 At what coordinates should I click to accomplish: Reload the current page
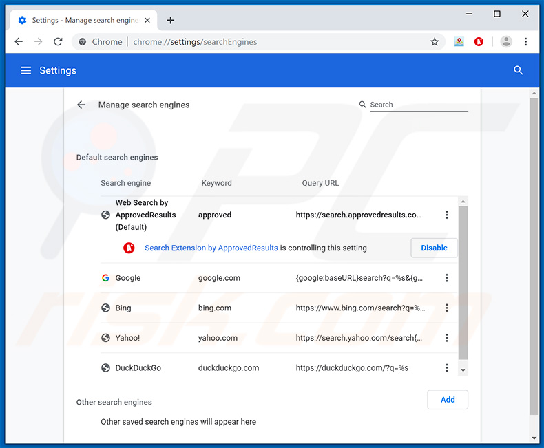coord(58,42)
